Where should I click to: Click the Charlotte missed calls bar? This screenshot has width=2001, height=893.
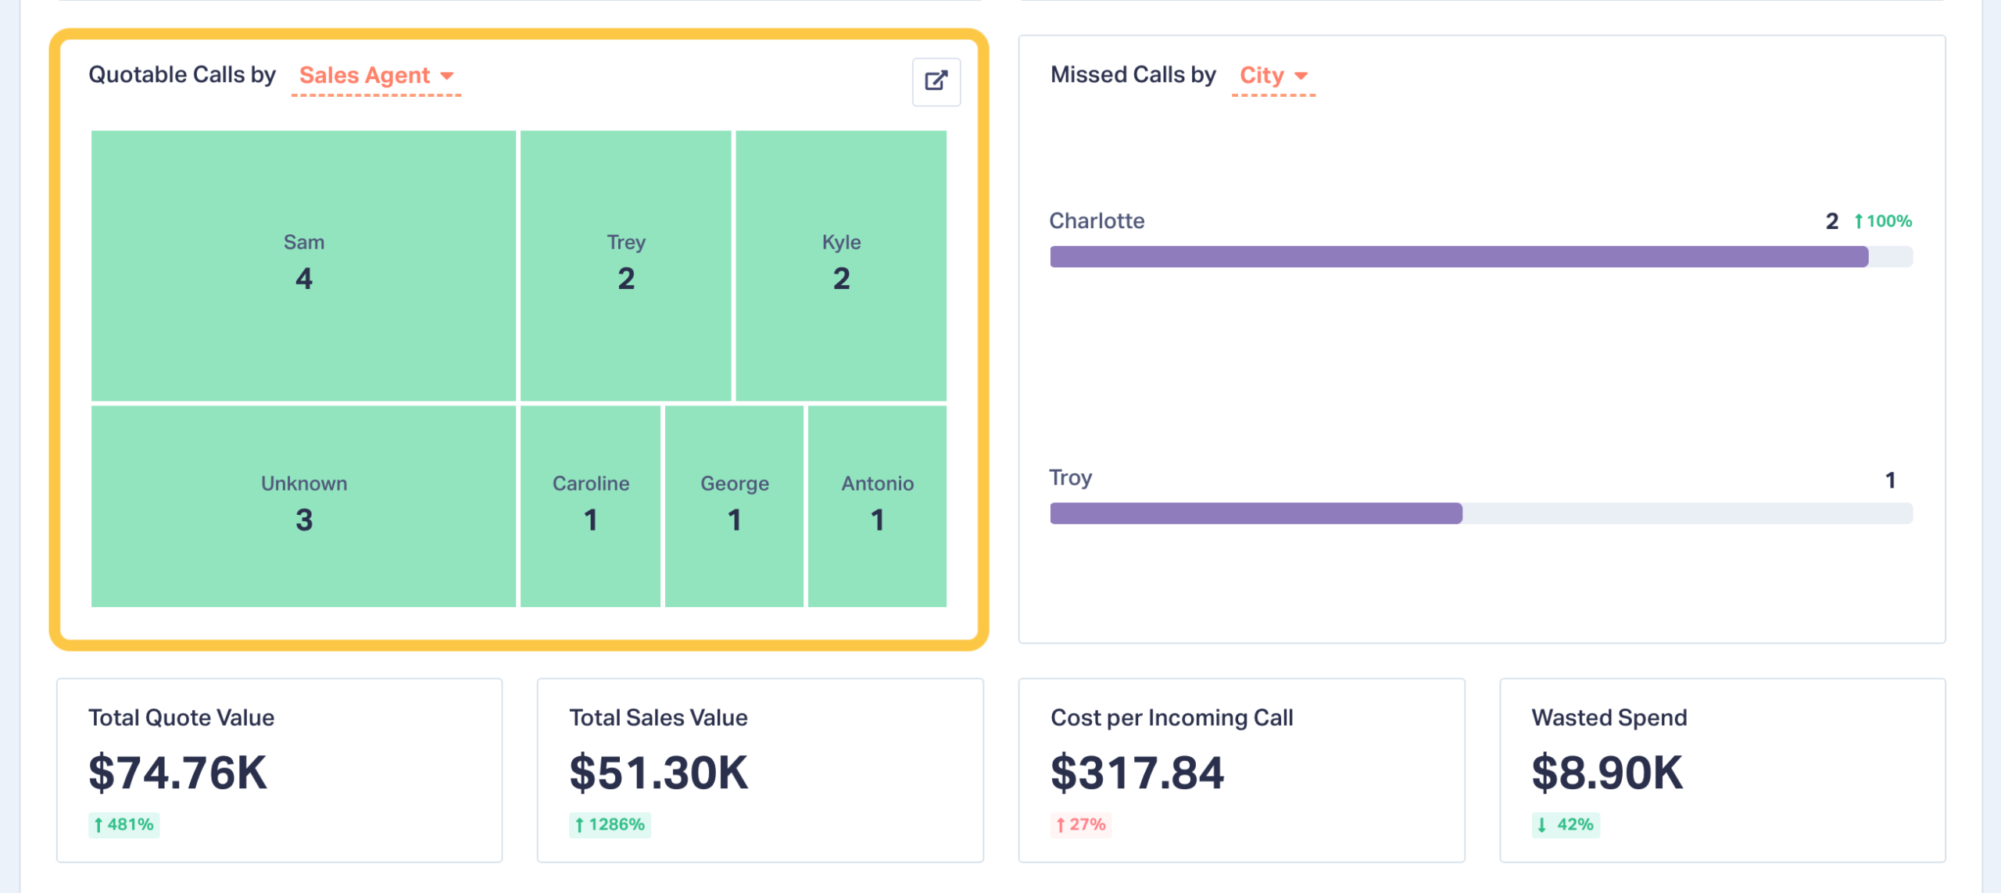tap(1459, 256)
